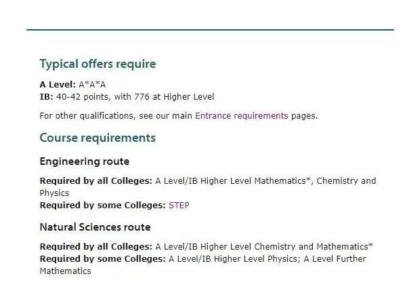Image resolution: width=409 pixels, height=293 pixels.
Task: Follow the STEP link
Action: coord(179,205)
